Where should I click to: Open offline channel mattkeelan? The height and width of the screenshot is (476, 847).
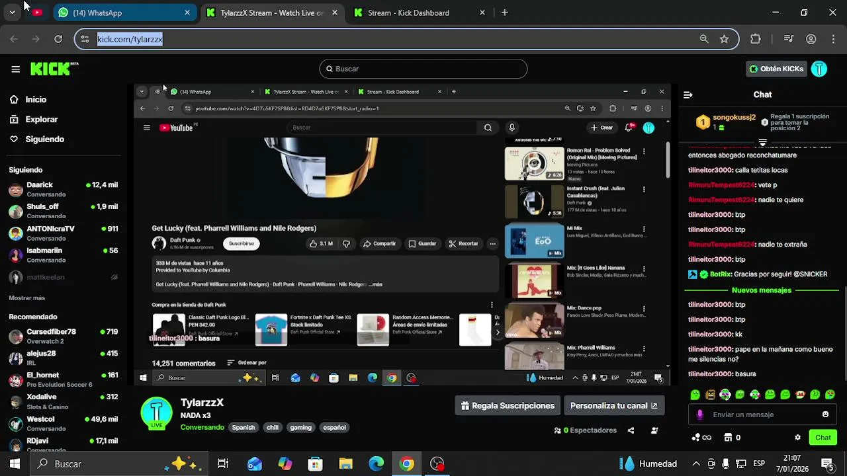(x=63, y=277)
